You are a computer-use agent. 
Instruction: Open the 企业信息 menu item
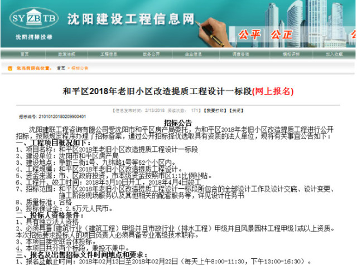[194, 54]
